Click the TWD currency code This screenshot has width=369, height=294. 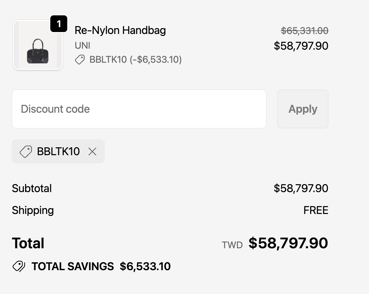232,245
